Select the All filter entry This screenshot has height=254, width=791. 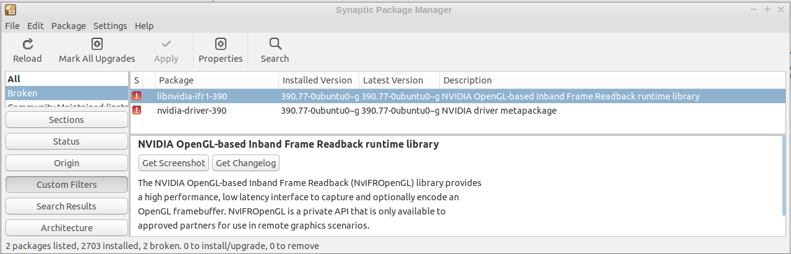point(66,79)
